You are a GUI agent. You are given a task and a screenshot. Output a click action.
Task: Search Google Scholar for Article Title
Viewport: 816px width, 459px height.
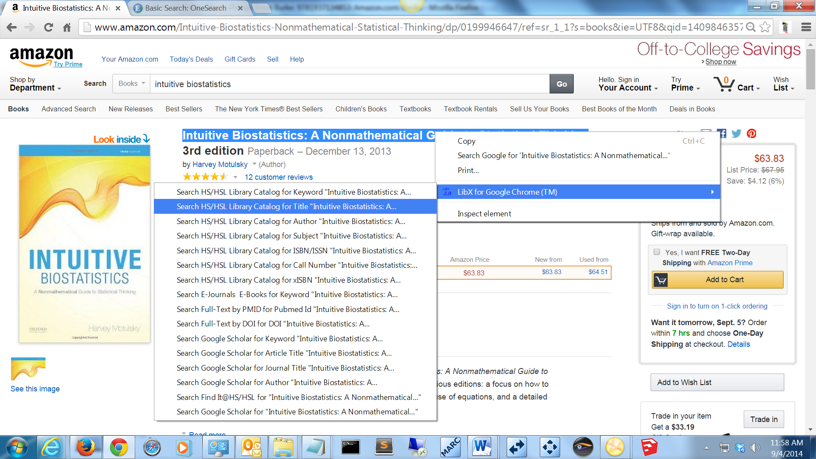point(295,353)
